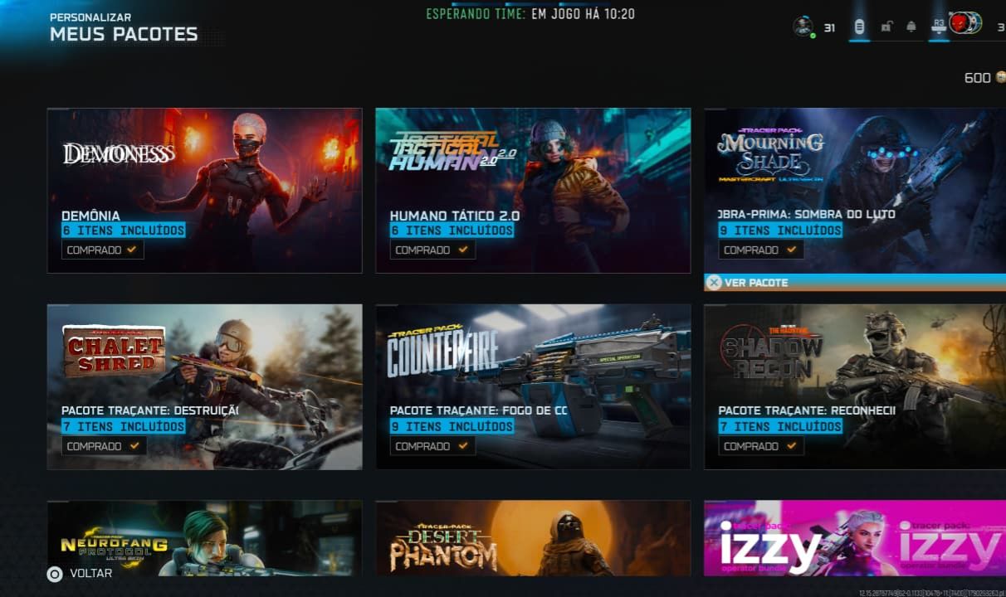Screen dimensions: 1006x597
Task: Click '7 Itens Incluídos' under Pacote Traçante: Reconhecimento
Action: [x=780, y=426]
